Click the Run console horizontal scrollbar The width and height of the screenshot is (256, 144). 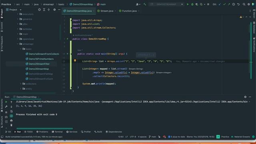point(44,128)
